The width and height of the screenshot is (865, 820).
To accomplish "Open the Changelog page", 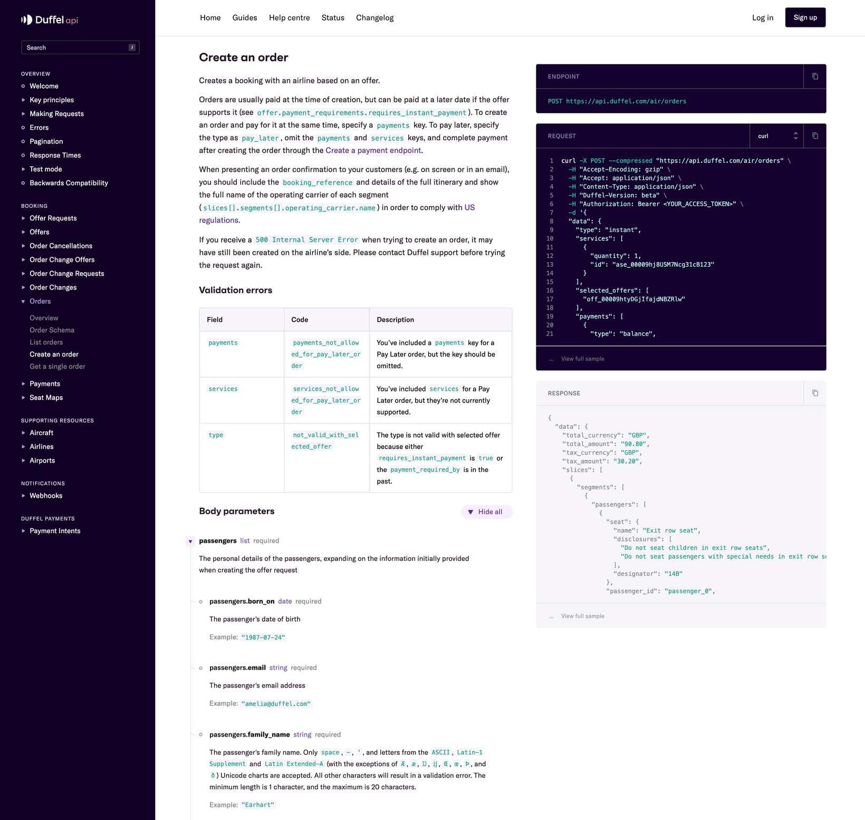I will click(x=375, y=17).
